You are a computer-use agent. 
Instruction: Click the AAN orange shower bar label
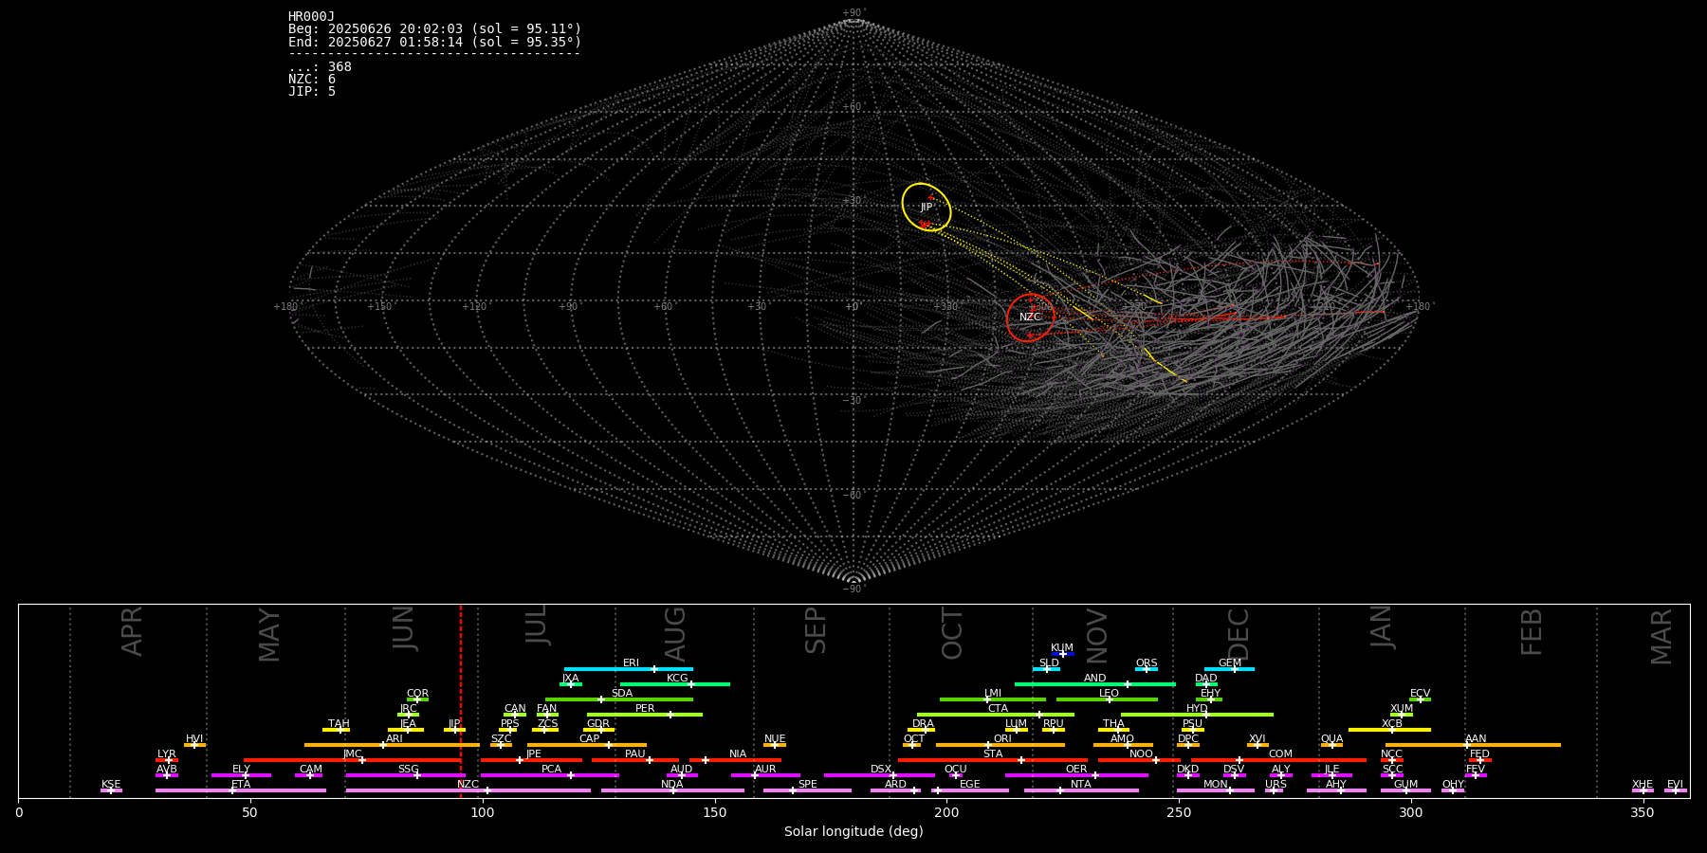click(x=1476, y=739)
